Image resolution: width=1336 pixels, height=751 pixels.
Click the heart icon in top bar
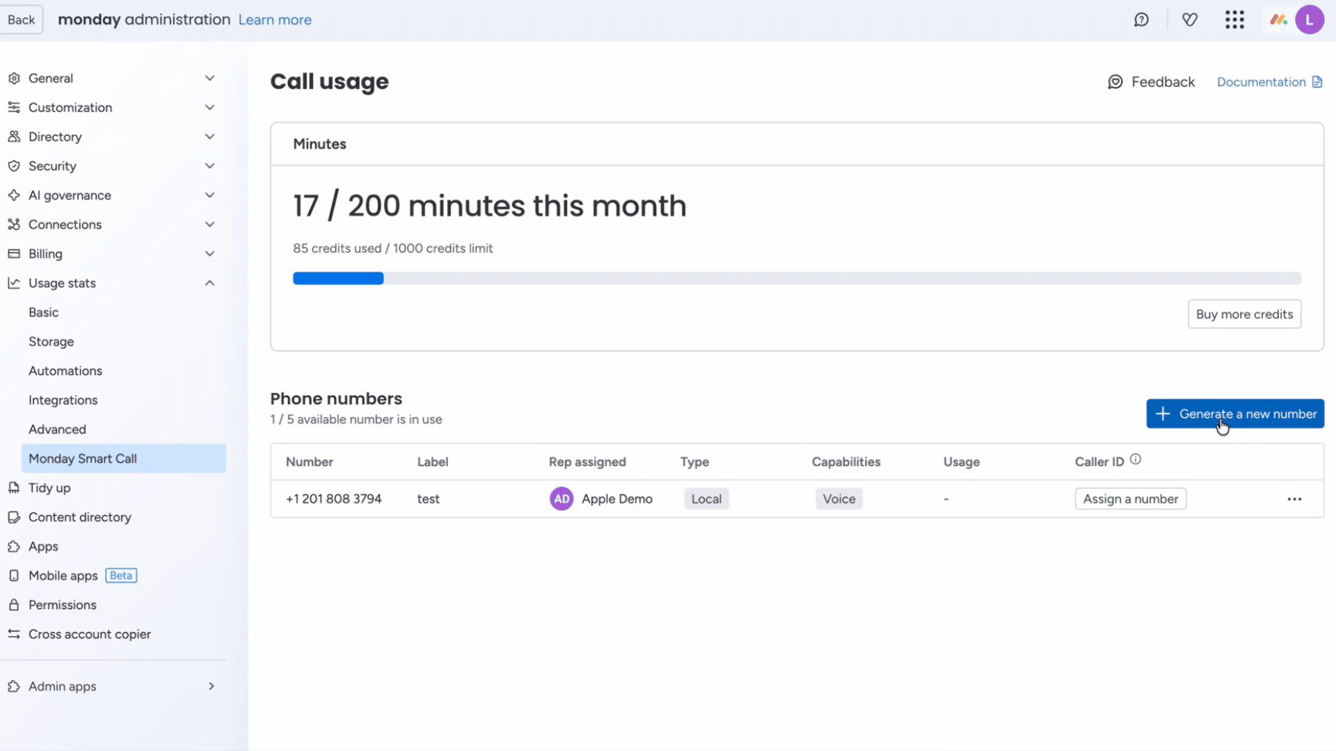(1190, 19)
